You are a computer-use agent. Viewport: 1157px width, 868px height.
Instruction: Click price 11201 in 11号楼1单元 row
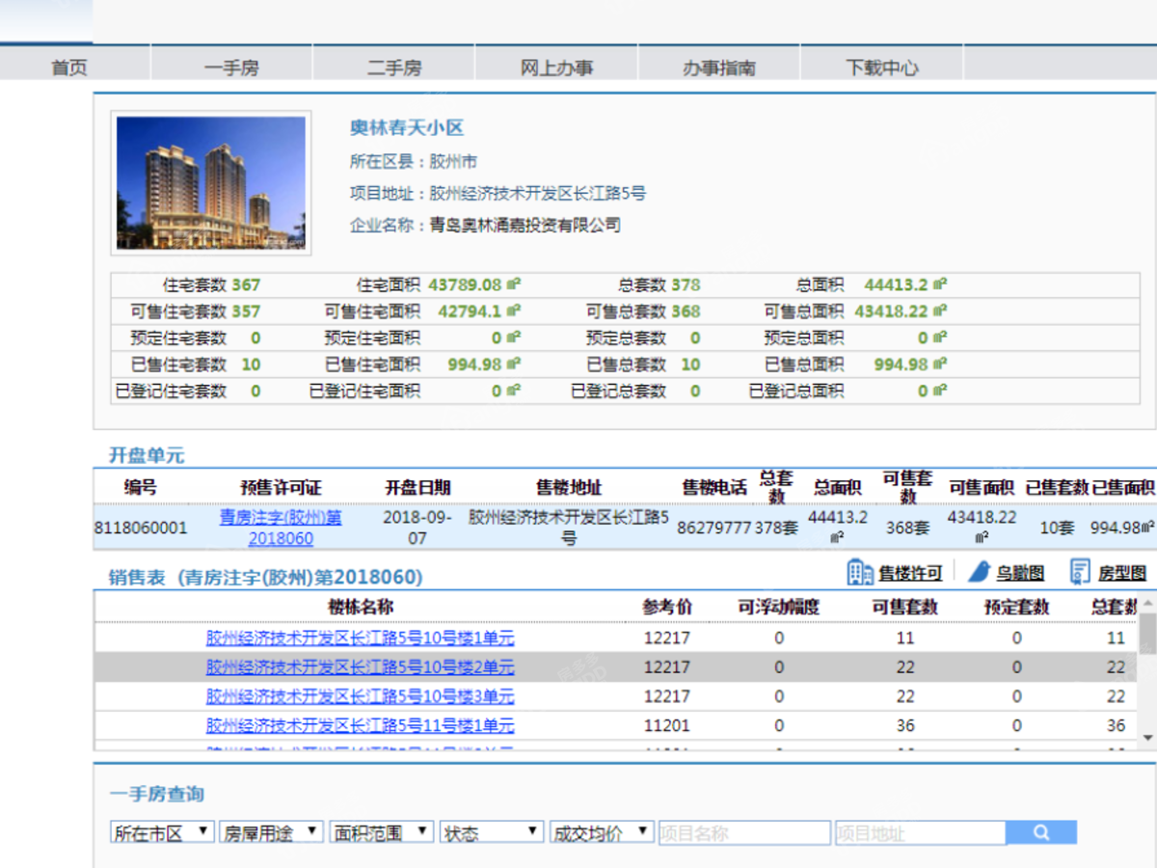click(x=667, y=725)
